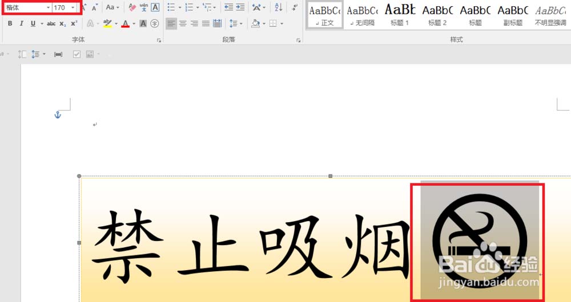Viewport: 571px width, 302px height.
Task: Click Asian layout icon
Action: (257, 7)
